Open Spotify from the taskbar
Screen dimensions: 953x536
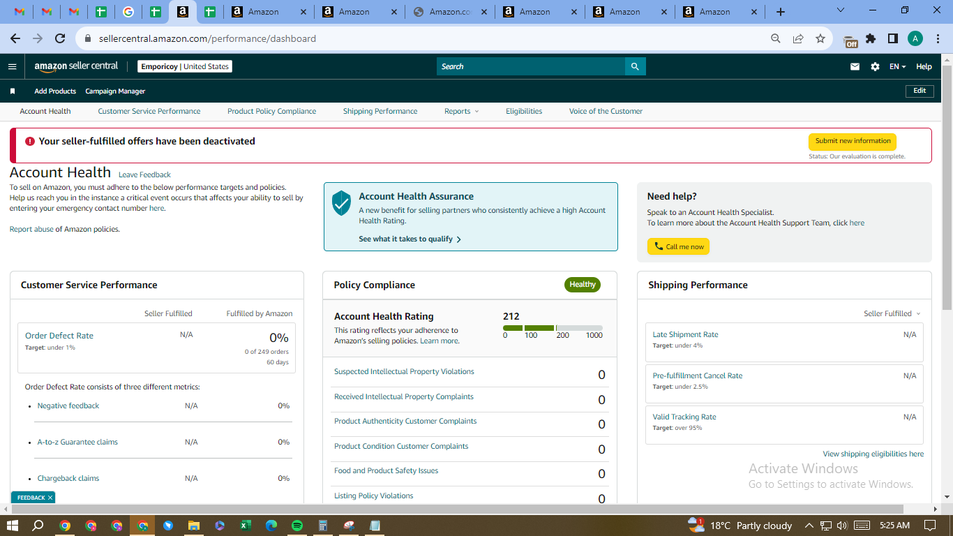click(x=297, y=526)
